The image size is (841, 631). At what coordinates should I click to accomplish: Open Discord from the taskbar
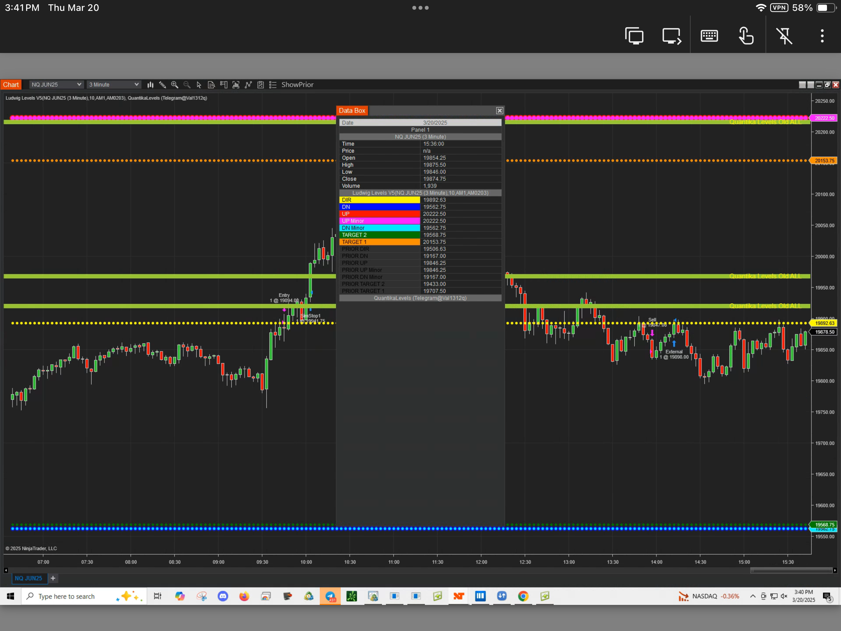tap(223, 596)
